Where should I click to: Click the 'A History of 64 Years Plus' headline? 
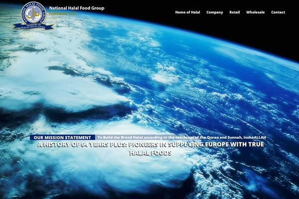pyautogui.click(x=150, y=149)
